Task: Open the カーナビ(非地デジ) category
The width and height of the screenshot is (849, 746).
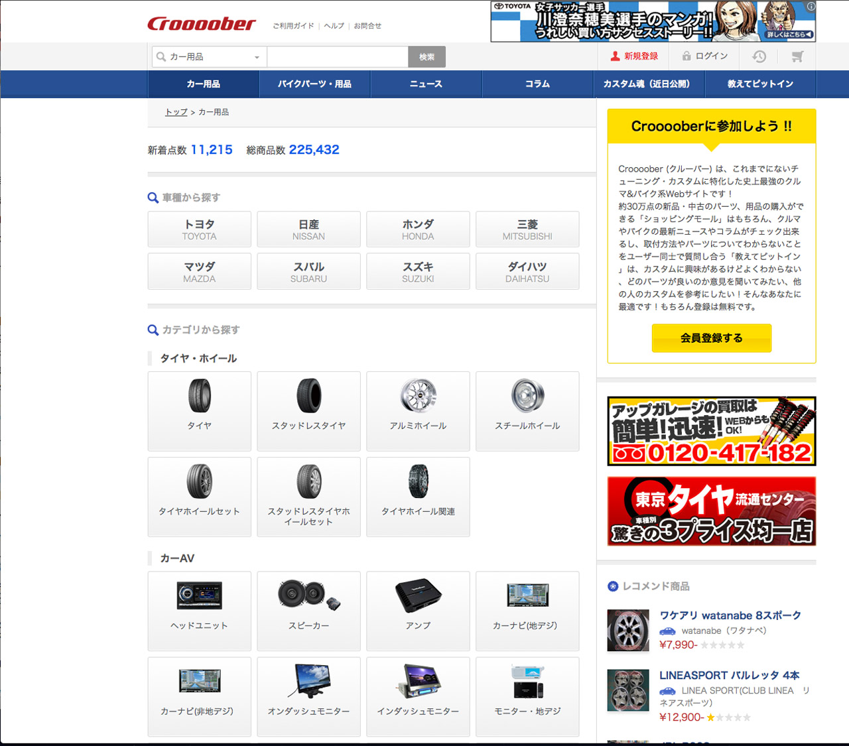Action: [x=200, y=696]
